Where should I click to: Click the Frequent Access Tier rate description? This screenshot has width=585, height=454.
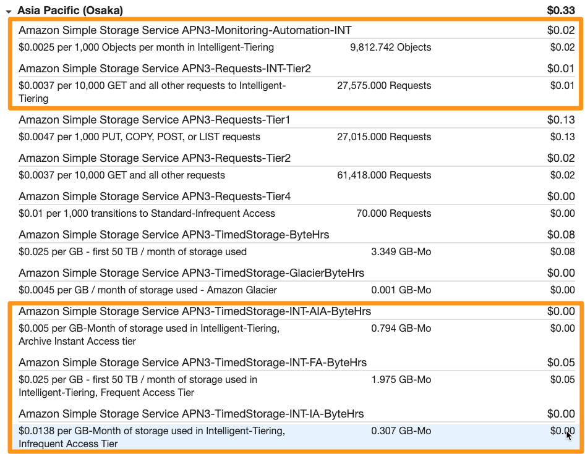(138, 386)
